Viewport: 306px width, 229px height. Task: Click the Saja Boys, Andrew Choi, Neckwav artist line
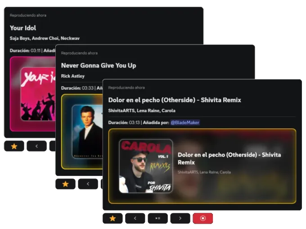45,38
